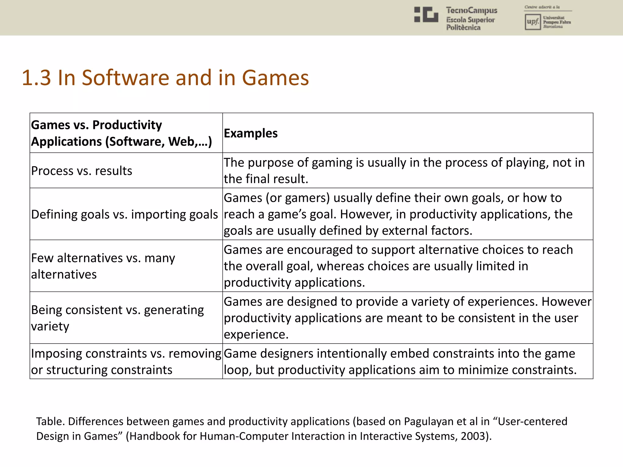Click the '1.3 In Software and in Games' title
Screen dimensions: 623x467
click(165, 78)
